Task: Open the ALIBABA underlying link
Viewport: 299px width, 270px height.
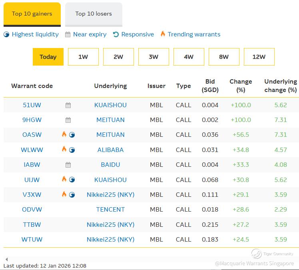Action: tap(110, 150)
